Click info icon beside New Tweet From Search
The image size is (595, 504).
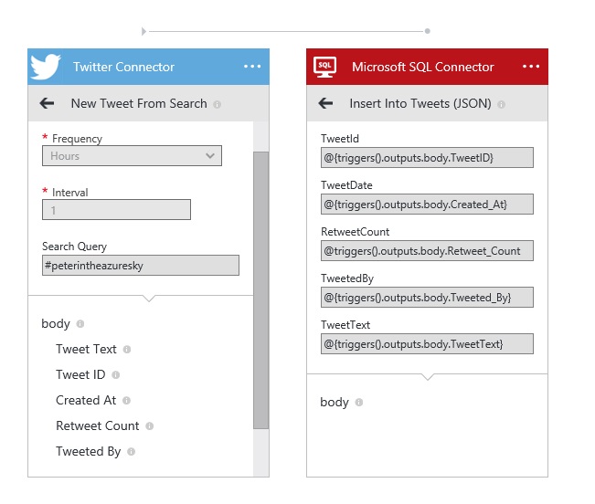tap(218, 104)
